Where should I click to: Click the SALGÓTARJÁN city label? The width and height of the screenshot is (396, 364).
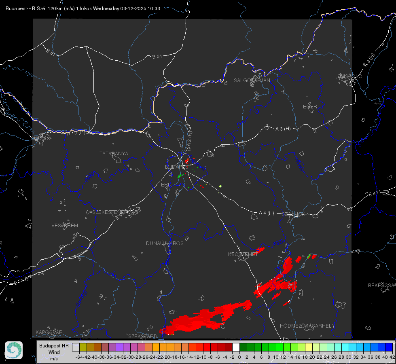[x=252, y=80]
